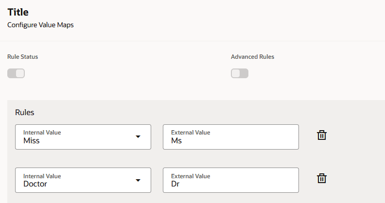Click the External Value label above Dr
Image resolution: width=385 pixels, height=203 pixels.
coord(191,176)
